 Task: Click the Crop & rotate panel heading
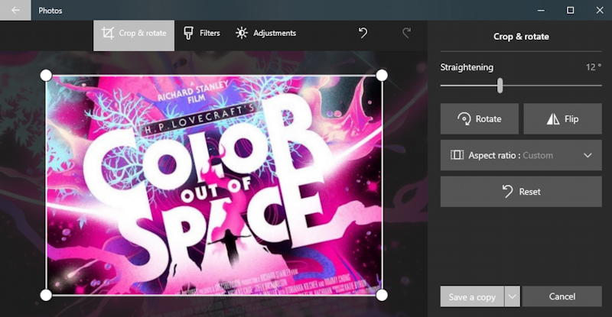coord(521,37)
